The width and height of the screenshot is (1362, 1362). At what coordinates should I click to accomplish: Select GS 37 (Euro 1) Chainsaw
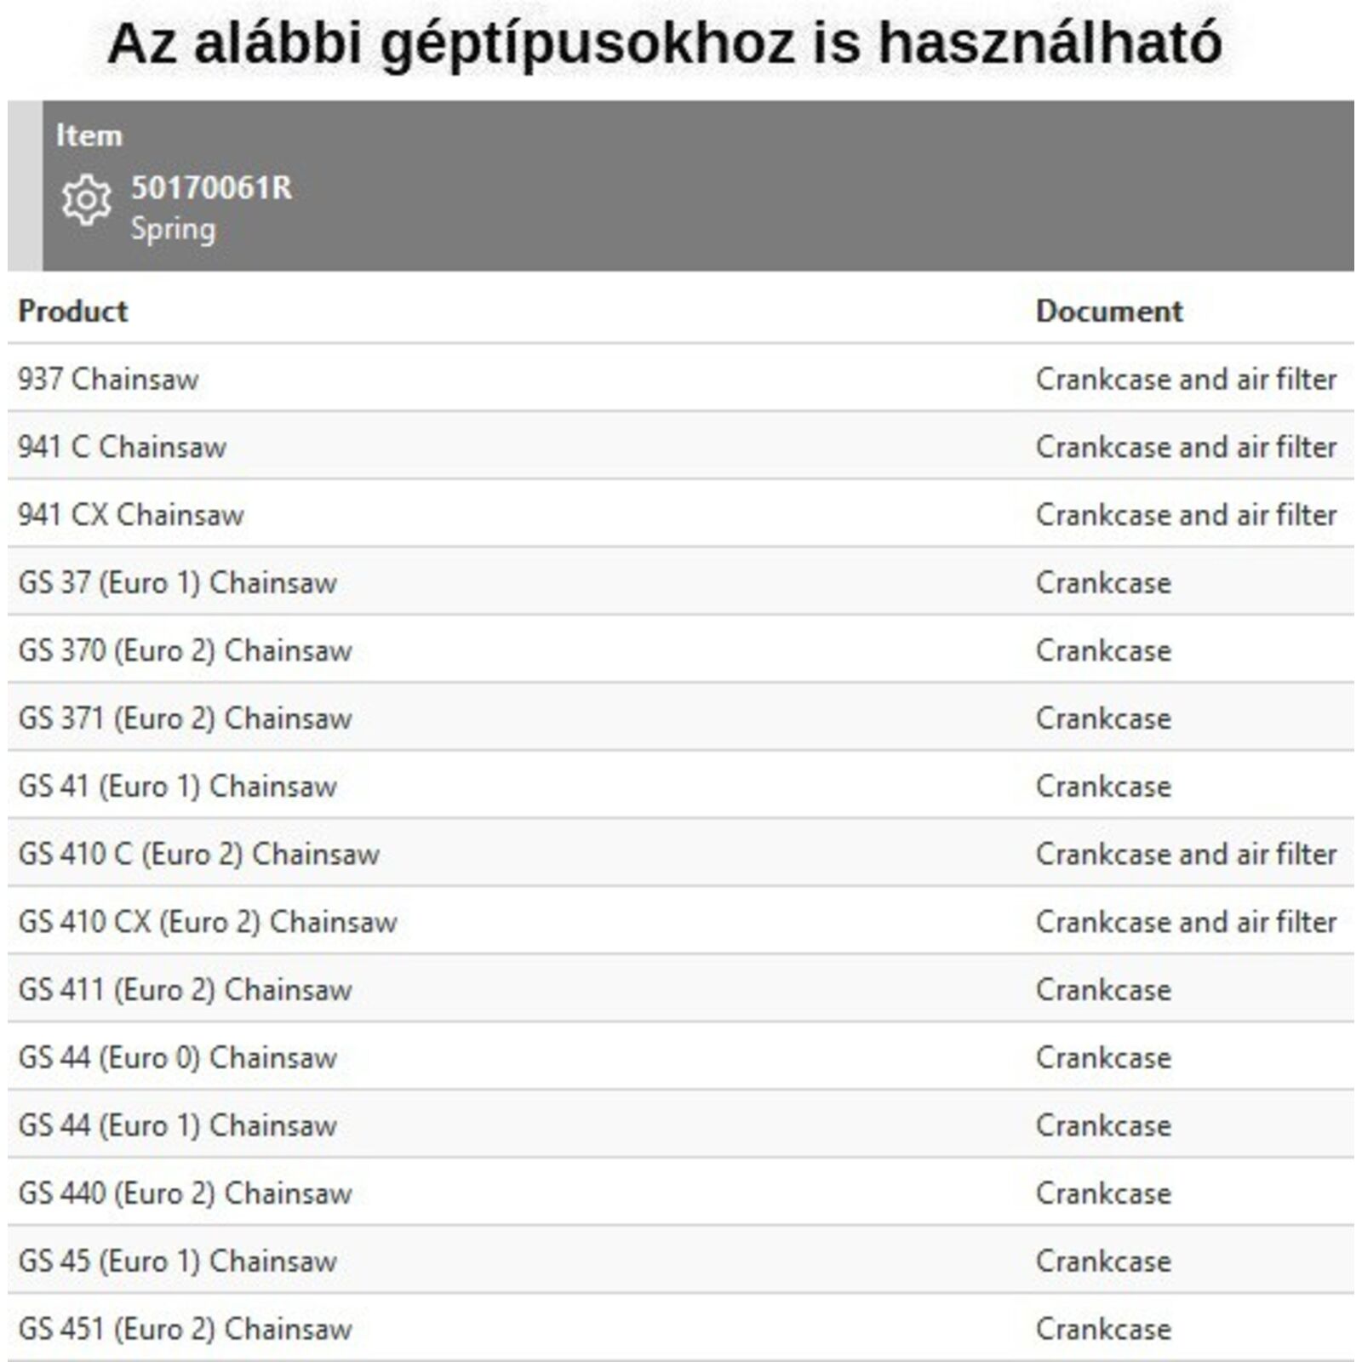[x=177, y=583]
